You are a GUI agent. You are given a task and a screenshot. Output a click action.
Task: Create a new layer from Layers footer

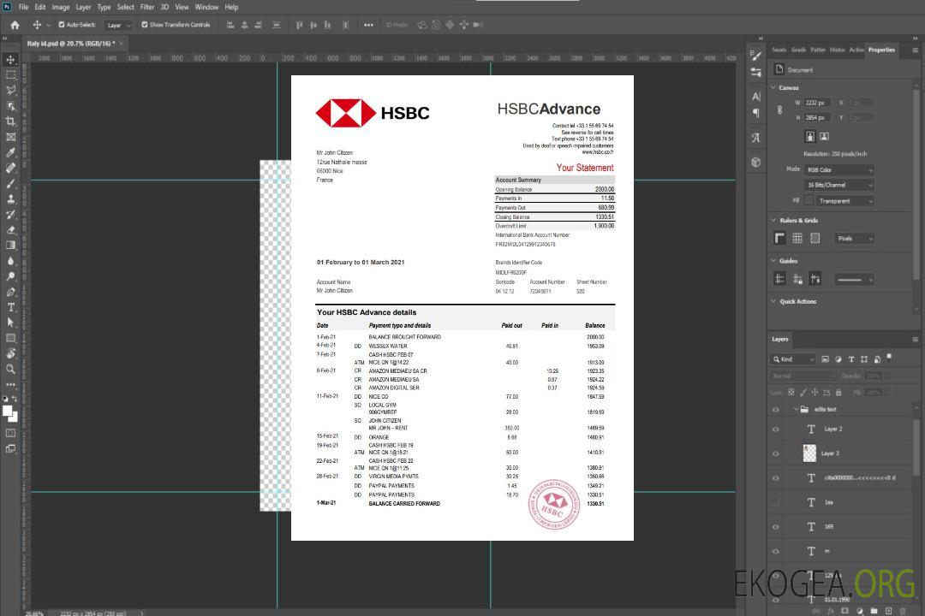[x=888, y=611]
